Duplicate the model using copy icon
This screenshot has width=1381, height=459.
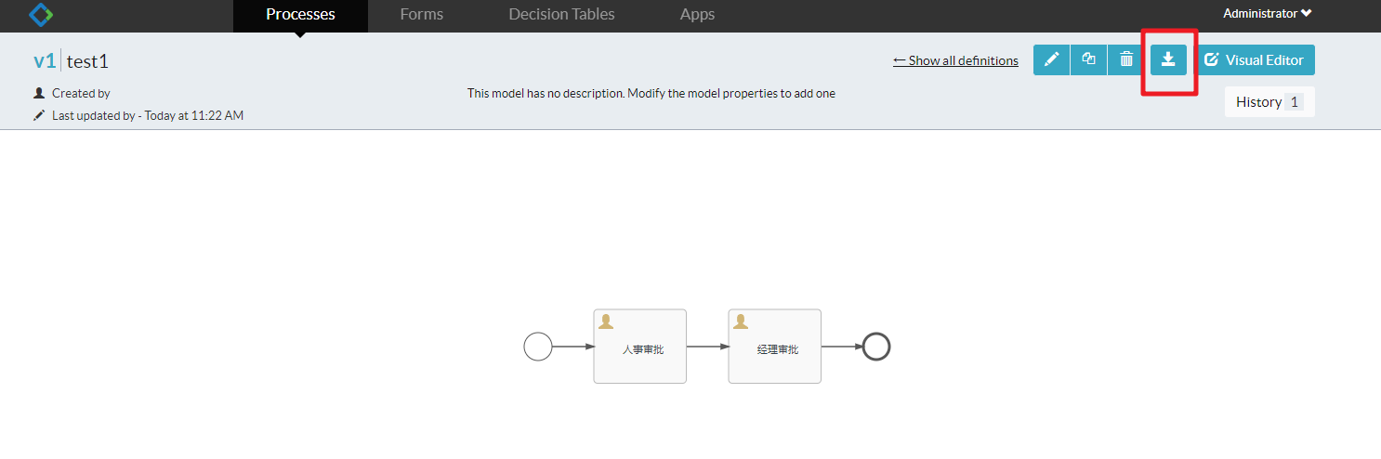coord(1088,59)
